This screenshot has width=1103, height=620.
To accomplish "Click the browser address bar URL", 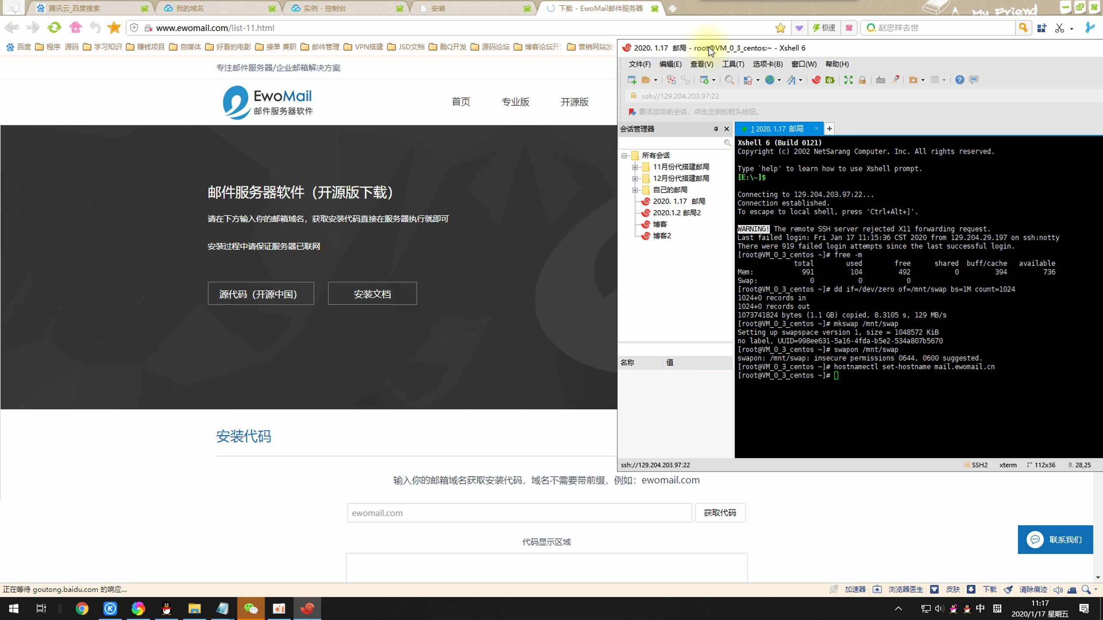I will pyautogui.click(x=215, y=28).
